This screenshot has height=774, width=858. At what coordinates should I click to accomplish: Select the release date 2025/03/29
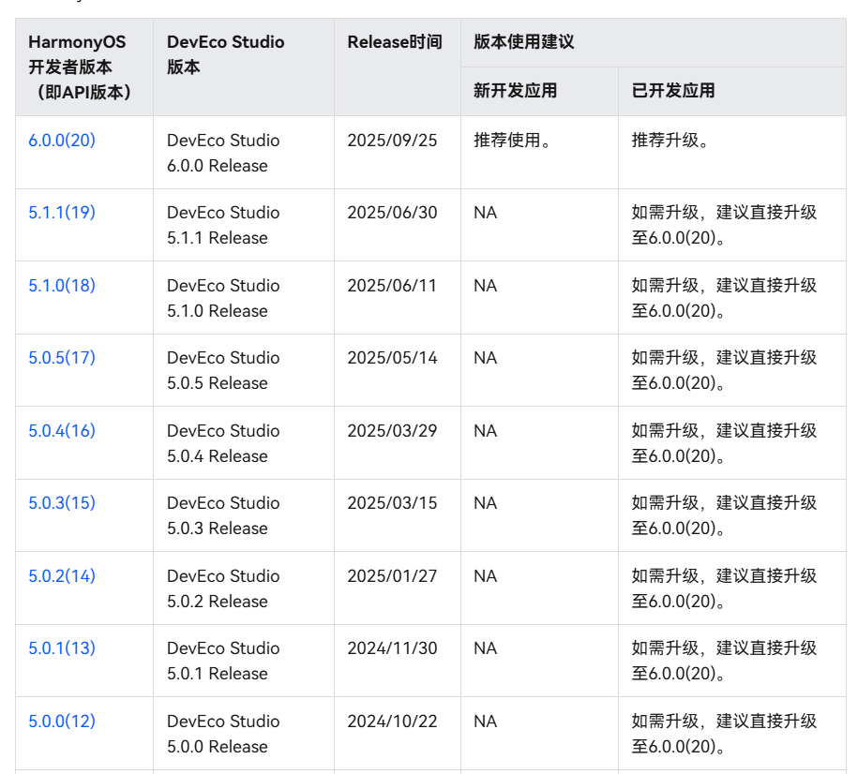point(392,430)
